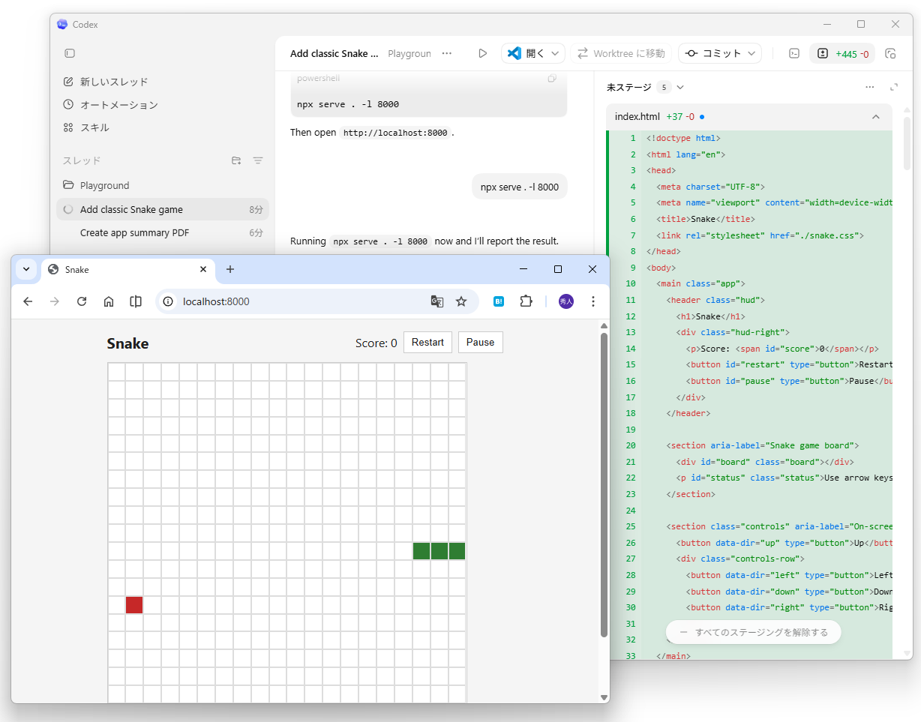Click the Restart button in Snake
The width and height of the screenshot is (921, 722).
pyautogui.click(x=427, y=342)
